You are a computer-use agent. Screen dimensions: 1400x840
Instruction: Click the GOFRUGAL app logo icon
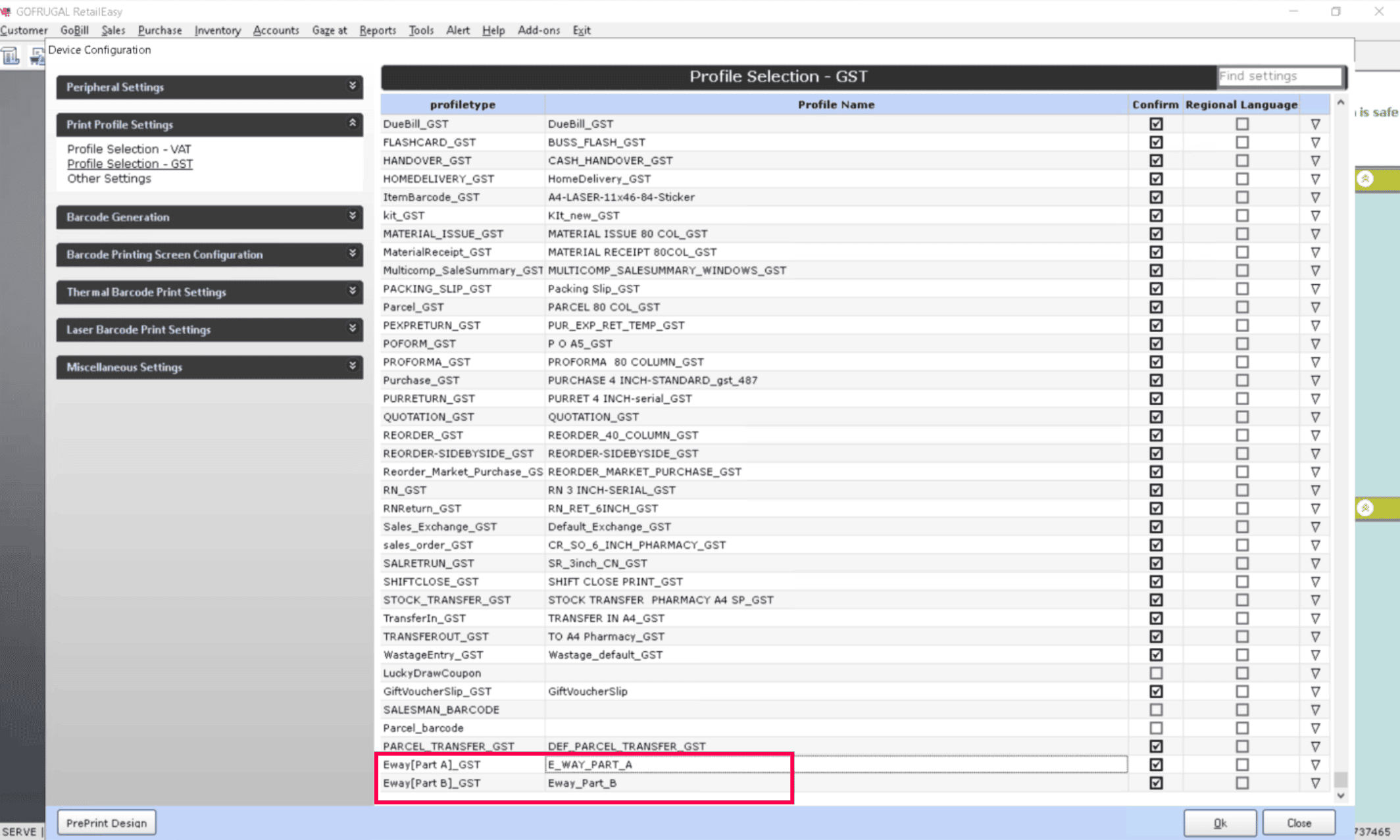tap(6, 11)
